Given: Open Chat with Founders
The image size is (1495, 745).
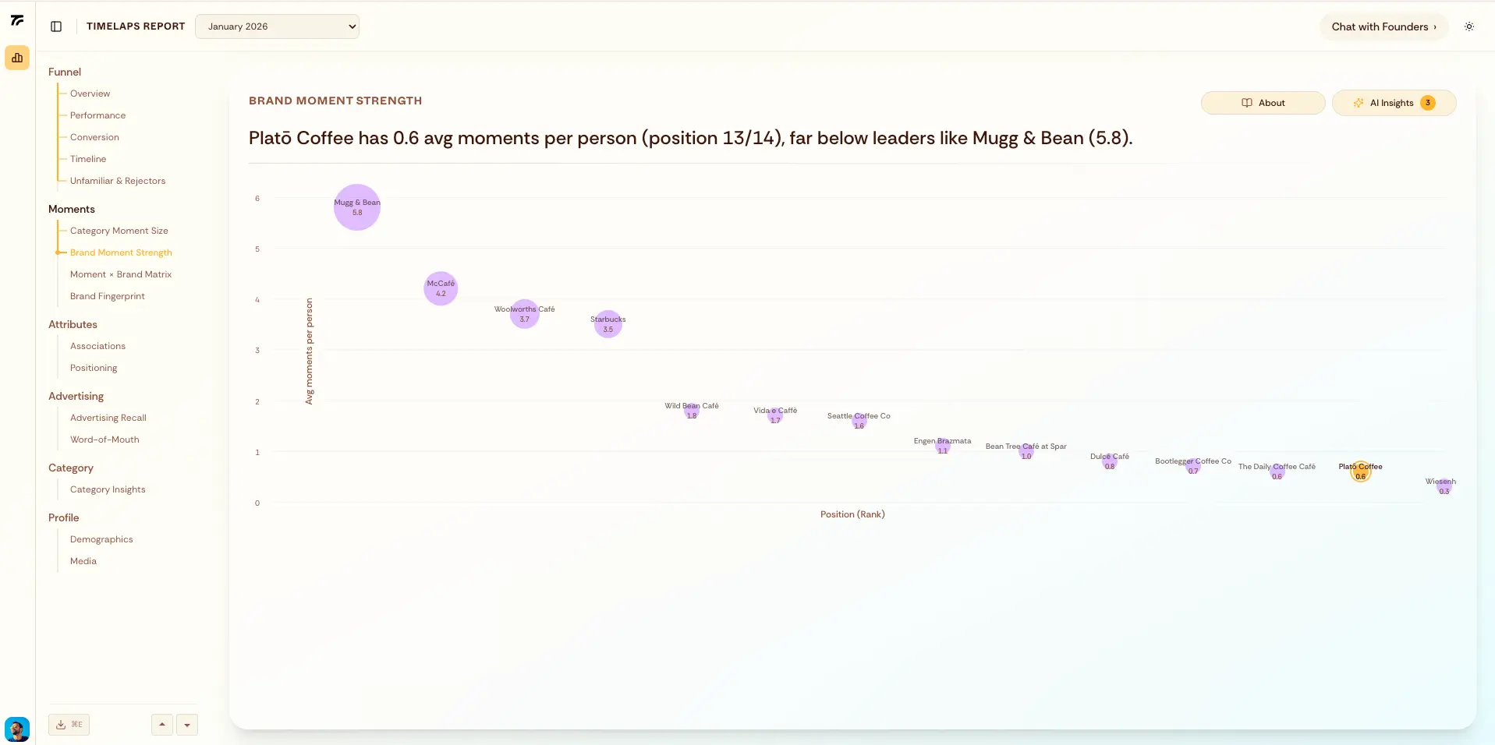Looking at the screenshot, I should click(x=1383, y=26).
